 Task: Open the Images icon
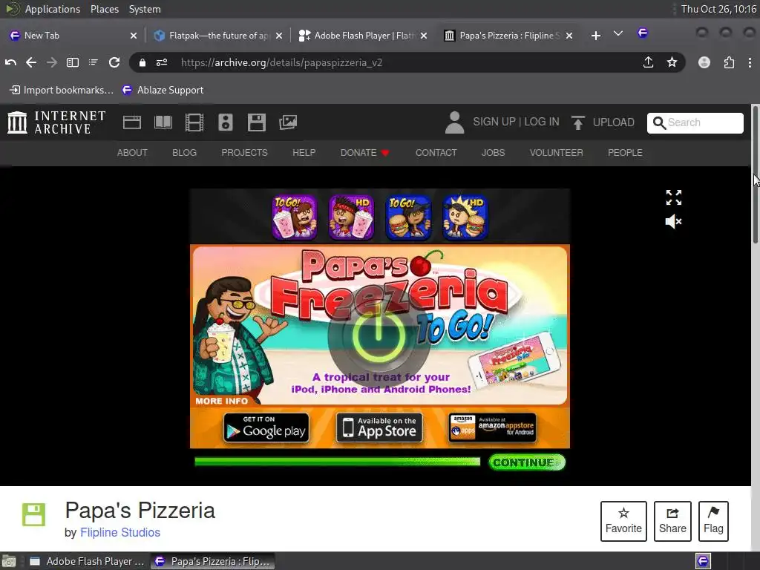(x=288, y=122)
